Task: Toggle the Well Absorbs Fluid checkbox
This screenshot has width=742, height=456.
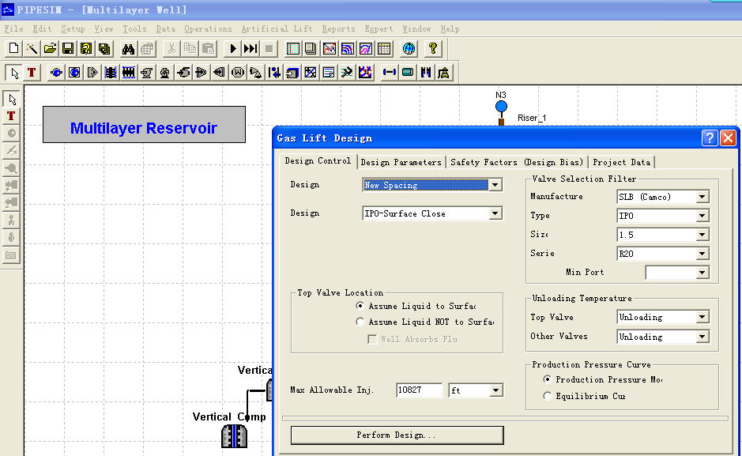Action: tap(372, 339)
